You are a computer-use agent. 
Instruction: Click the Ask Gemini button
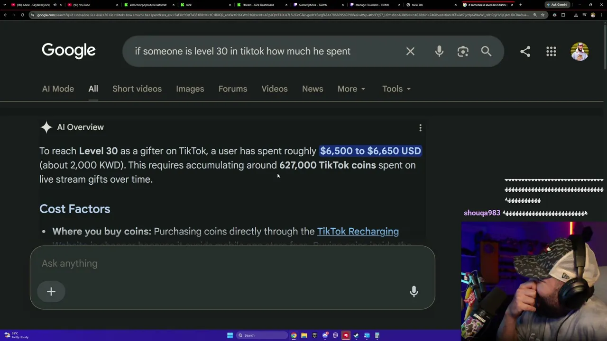557,5
